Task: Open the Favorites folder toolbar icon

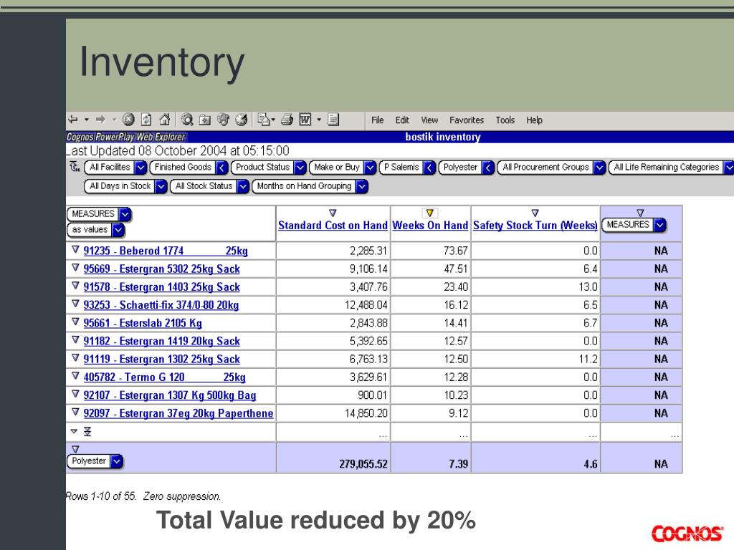Action: click(205, 120)
